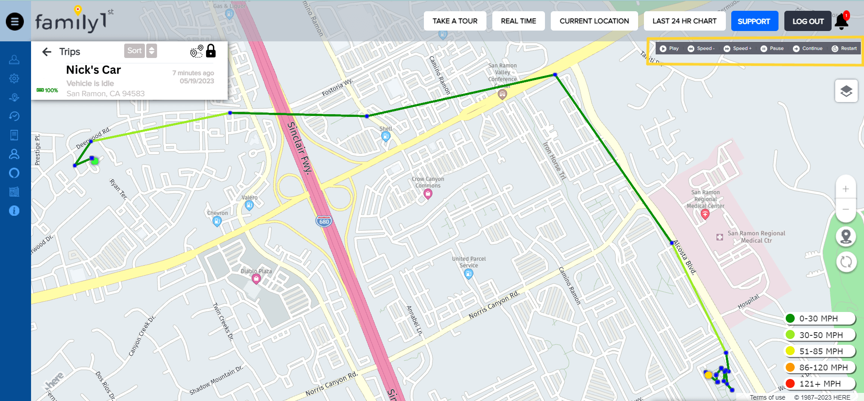The image size is (864, 401).
Task: Pause the trip playback
Action: (772, 49)
